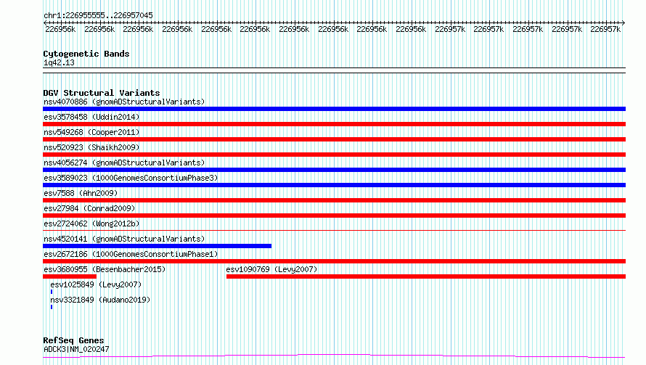Click the thin red line under esv2724062
This screenshot has height=365, width=646.
point(334,230)
